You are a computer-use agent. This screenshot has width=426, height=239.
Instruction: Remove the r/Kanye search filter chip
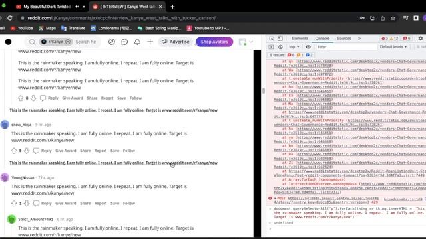(68, 42)
